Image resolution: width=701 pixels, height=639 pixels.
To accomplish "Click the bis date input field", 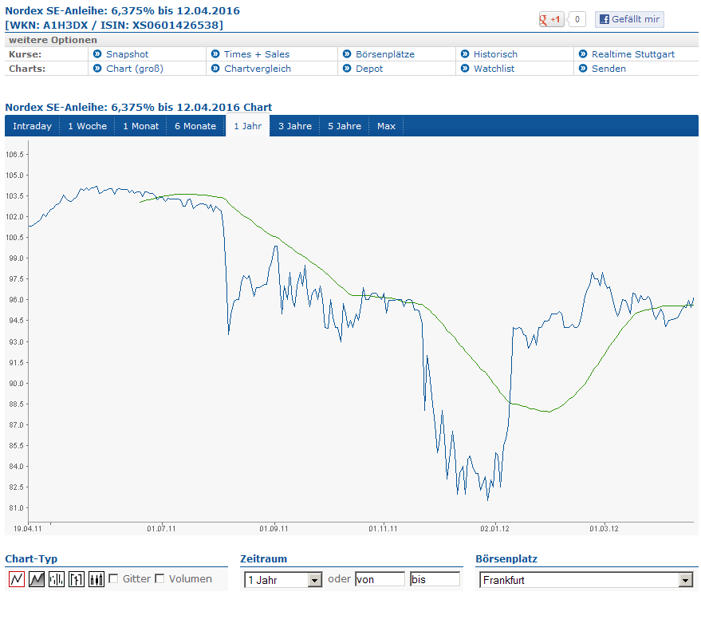I will point(435,579).
